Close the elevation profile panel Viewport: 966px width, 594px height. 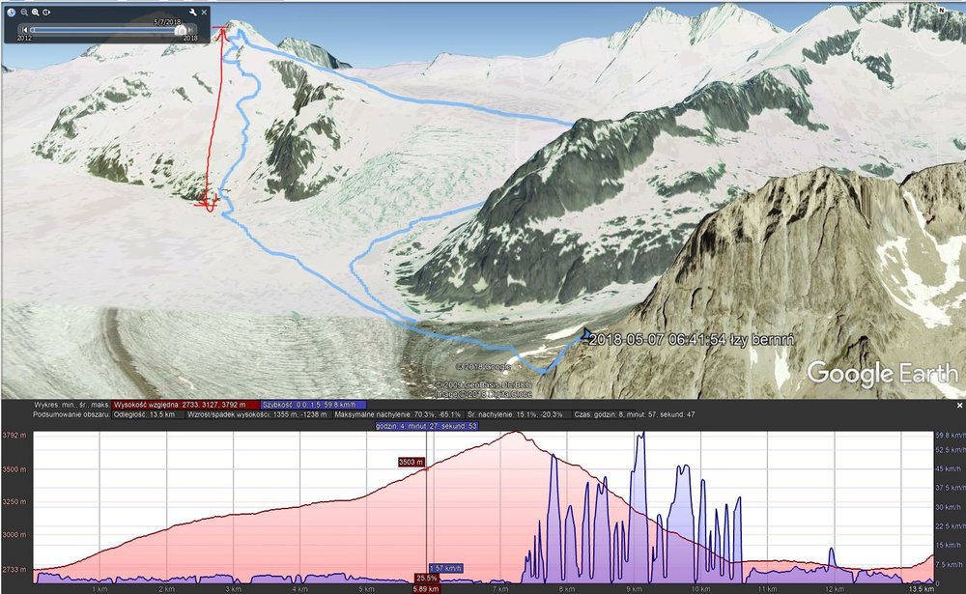click(959, 406)
